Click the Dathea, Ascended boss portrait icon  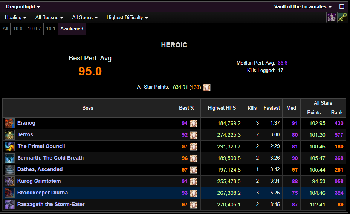click(9, 170)
